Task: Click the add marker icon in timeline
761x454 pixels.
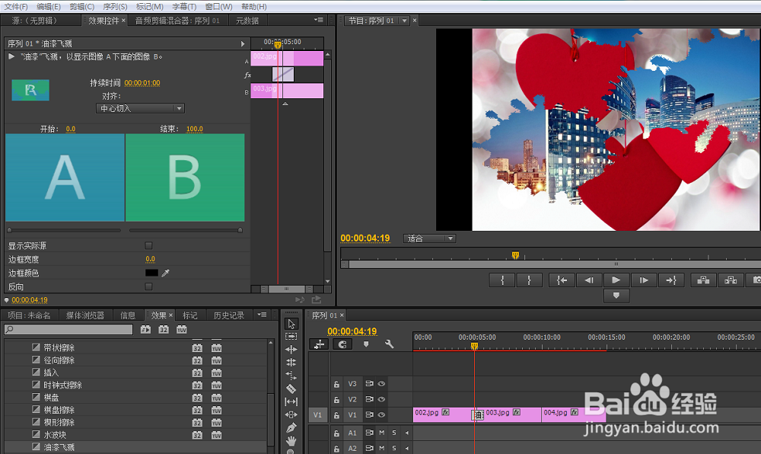Action: tap(366, 344)
